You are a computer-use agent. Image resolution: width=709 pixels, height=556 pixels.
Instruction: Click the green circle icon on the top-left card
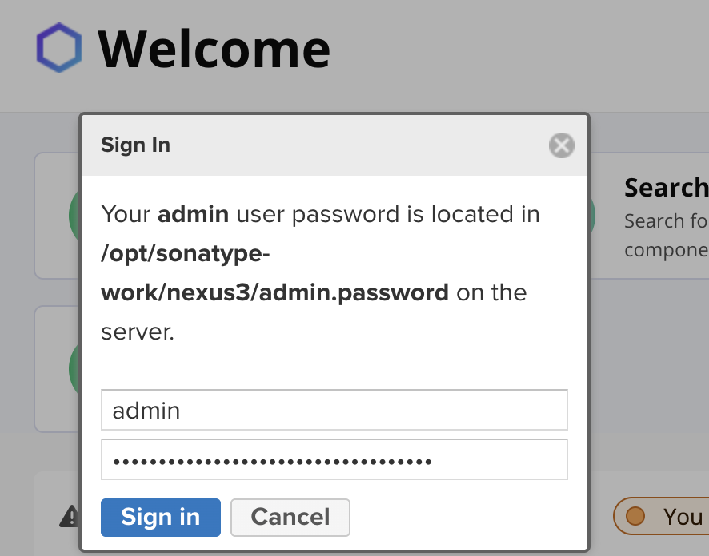coord(74,216)
